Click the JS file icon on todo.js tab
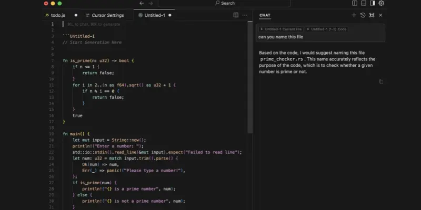 point(47,15)
